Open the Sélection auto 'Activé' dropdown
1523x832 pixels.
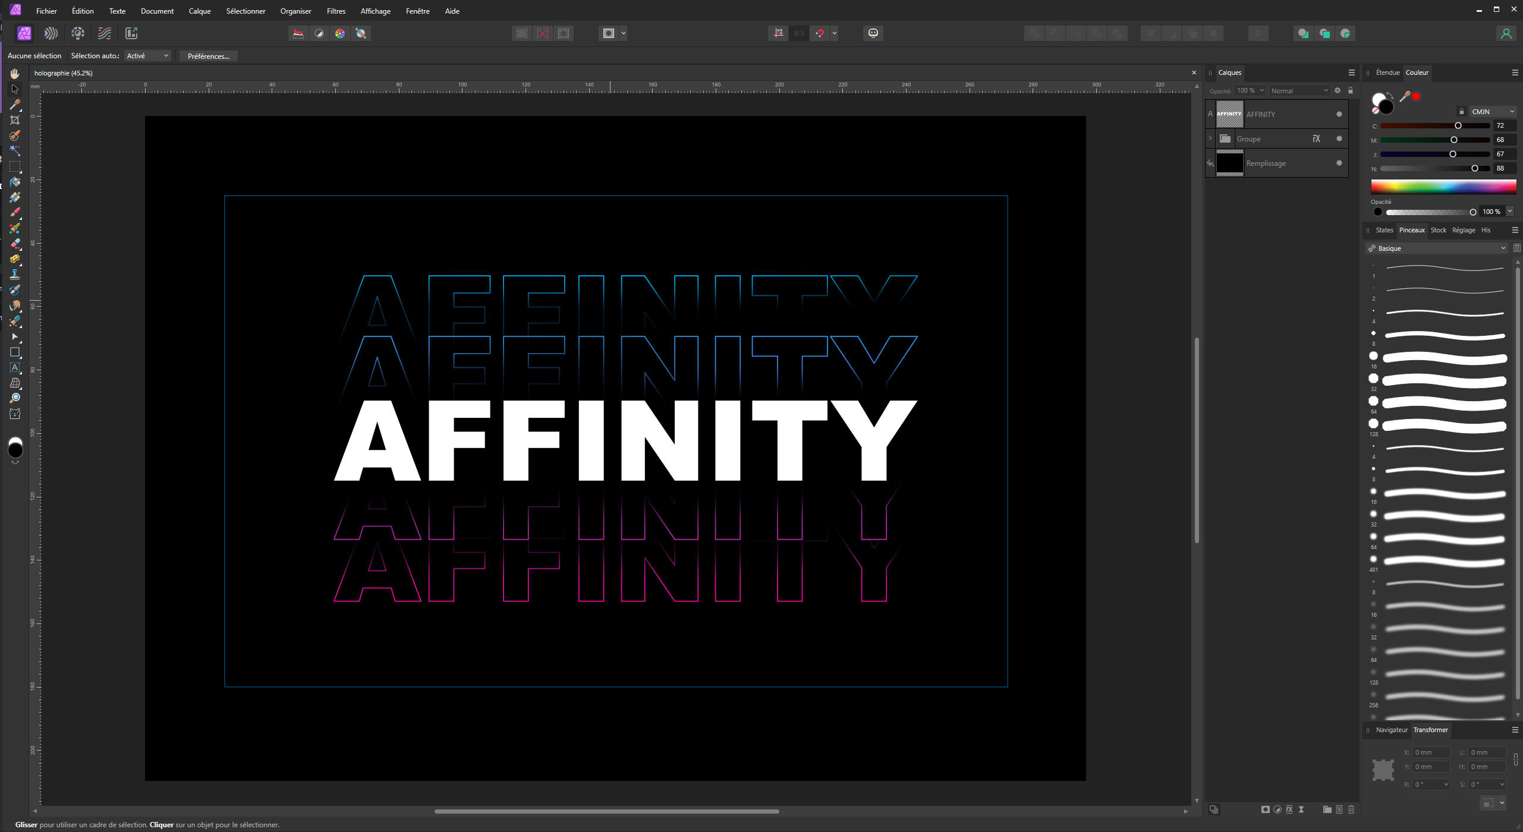pos(147,56)
